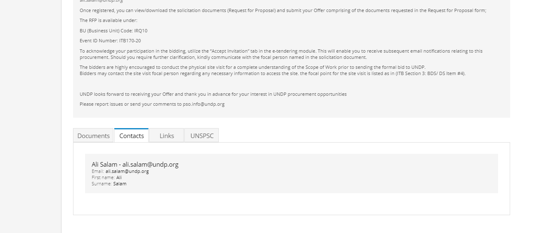Select the first name value Ali
The image size is (545, 233).
tap(119, 177)
